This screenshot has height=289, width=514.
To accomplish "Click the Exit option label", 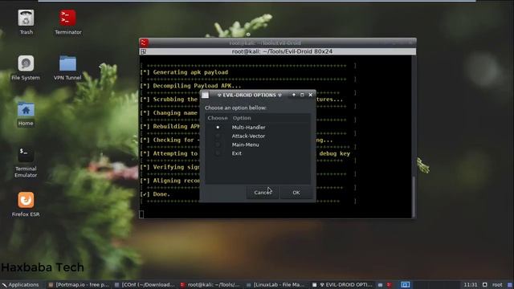I will (237, 153).
